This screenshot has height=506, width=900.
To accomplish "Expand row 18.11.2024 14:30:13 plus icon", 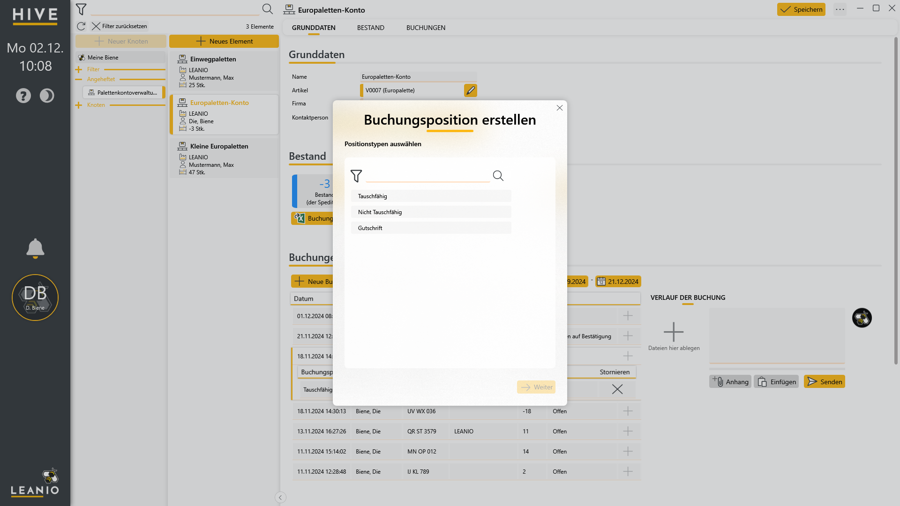I will 628,411.
